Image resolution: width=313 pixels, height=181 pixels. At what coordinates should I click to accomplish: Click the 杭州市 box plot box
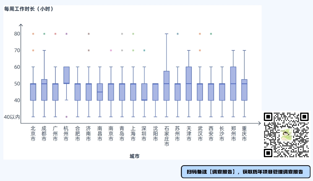pos(66,75)
